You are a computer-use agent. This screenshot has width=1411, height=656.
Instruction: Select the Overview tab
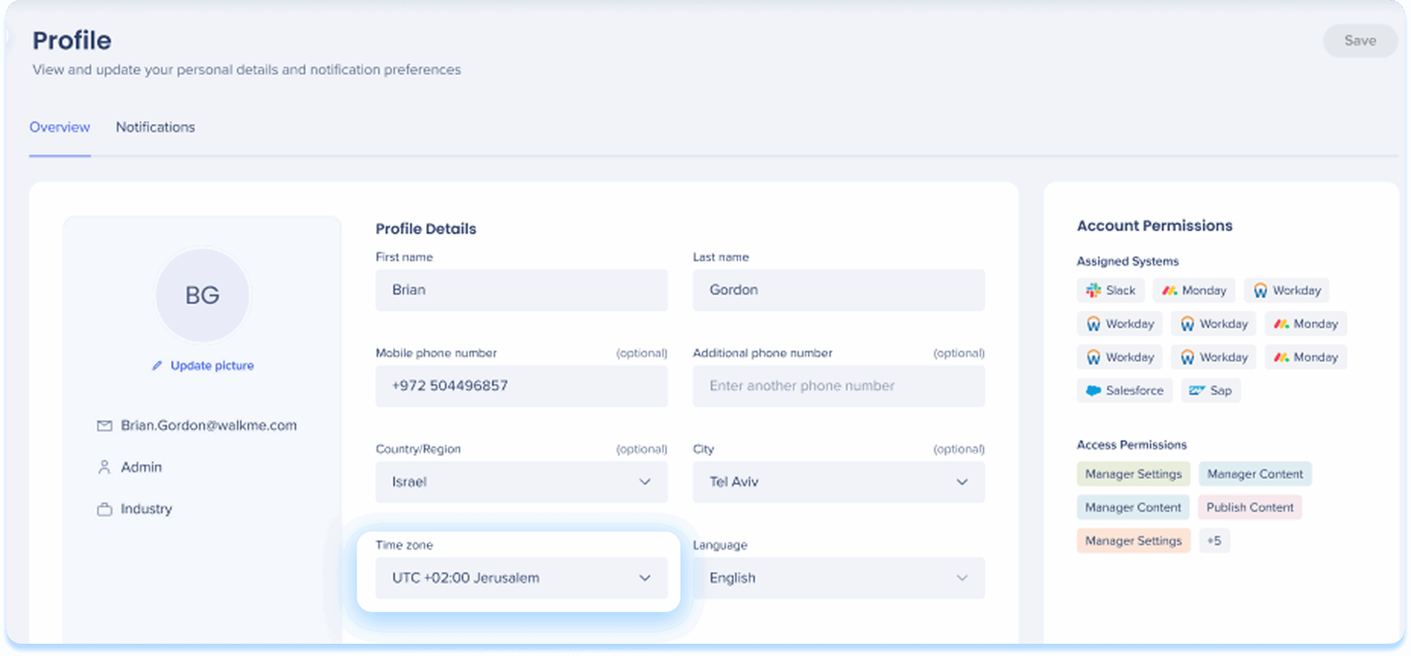(60, 127)
